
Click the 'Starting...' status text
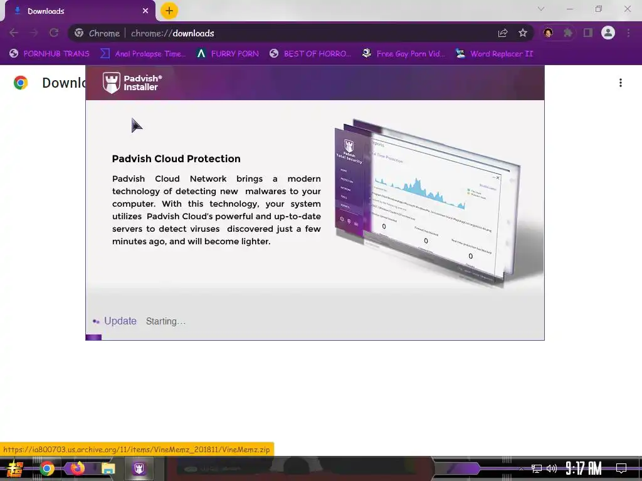click(166, 321)
